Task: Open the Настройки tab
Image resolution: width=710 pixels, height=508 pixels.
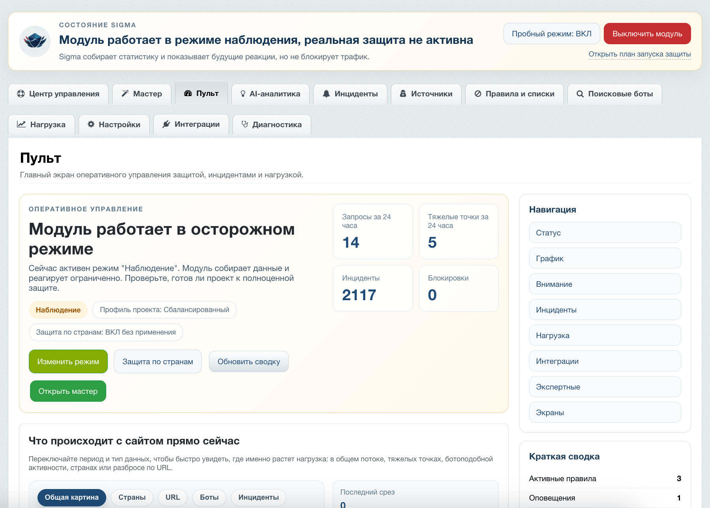Action: [114, 124]
